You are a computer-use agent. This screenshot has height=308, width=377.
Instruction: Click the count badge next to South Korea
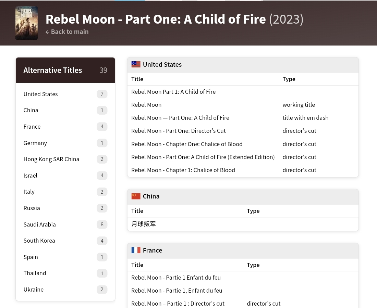[102, 241]
